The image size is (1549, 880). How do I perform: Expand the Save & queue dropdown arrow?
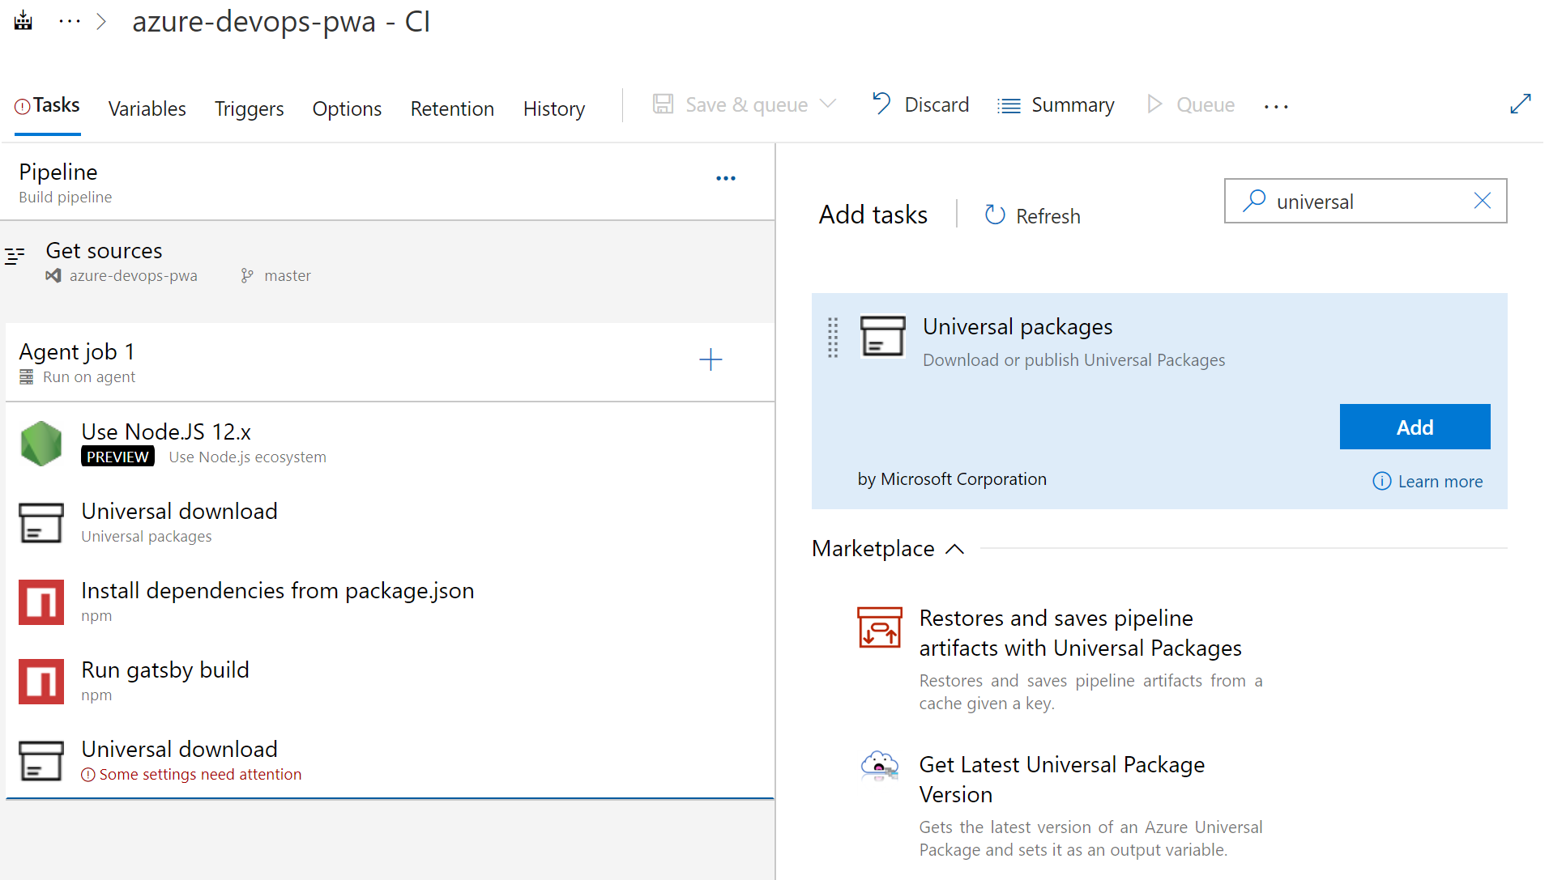pyautogui.click(x=827, y=104)
